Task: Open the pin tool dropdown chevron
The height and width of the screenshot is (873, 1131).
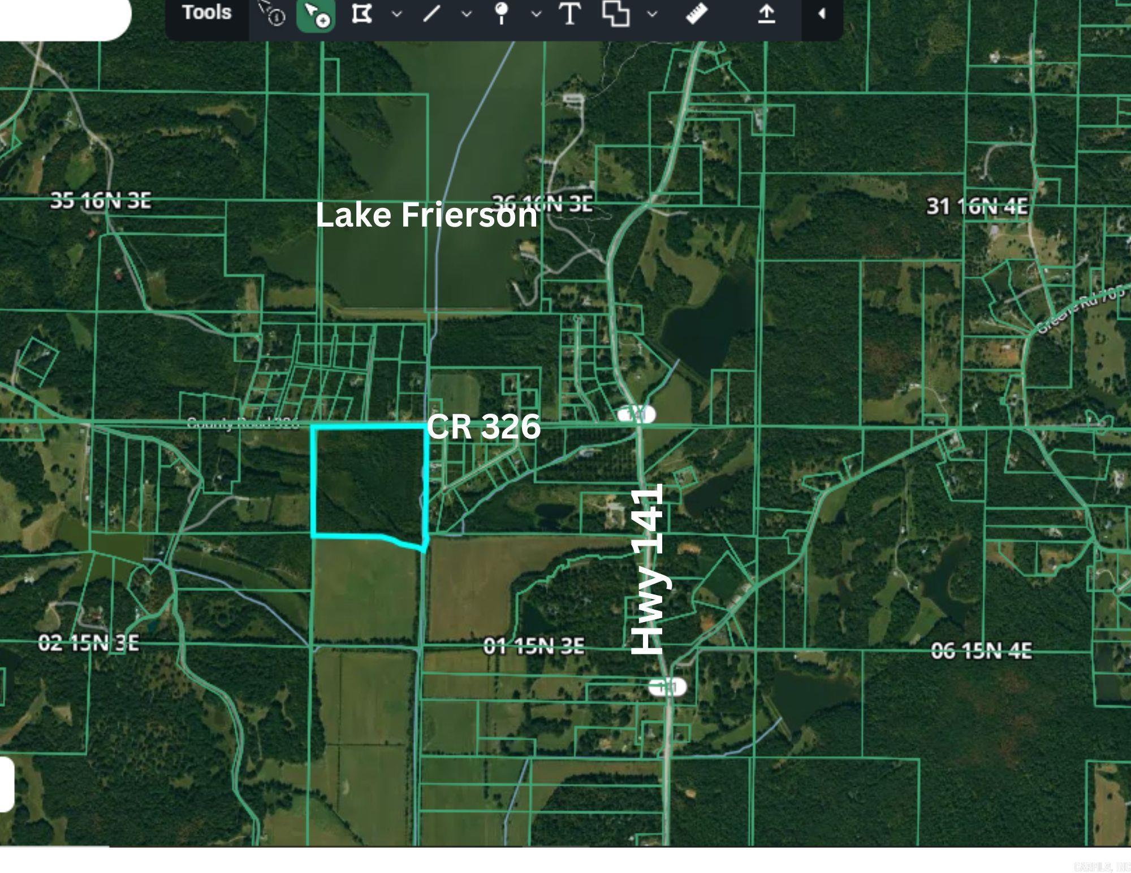Action: click(536, 14)
